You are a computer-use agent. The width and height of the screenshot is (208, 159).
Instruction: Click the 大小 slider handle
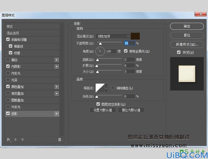click(x=97, y=72)
